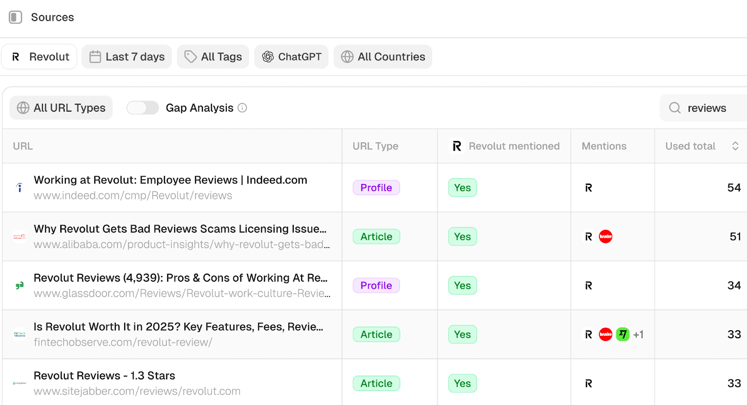This screenshot has height=405, width=747.
Task: Click the Alibaba favicon in second row
Action: coord(20,237)
